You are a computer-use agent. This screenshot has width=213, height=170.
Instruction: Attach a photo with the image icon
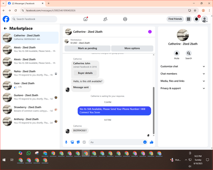click(x=72, y=142)
